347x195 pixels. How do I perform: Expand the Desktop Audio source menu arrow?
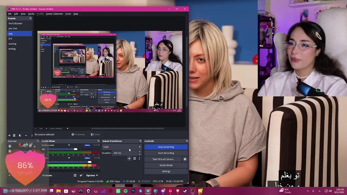coord(69,145)
